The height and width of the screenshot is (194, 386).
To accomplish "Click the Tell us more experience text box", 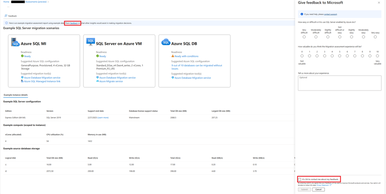I will (340, 83).
